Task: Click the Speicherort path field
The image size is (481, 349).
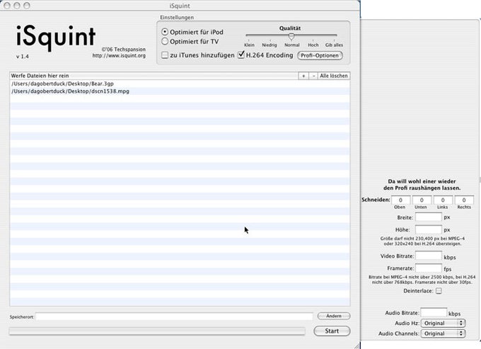Action: [x=174, y=316]
